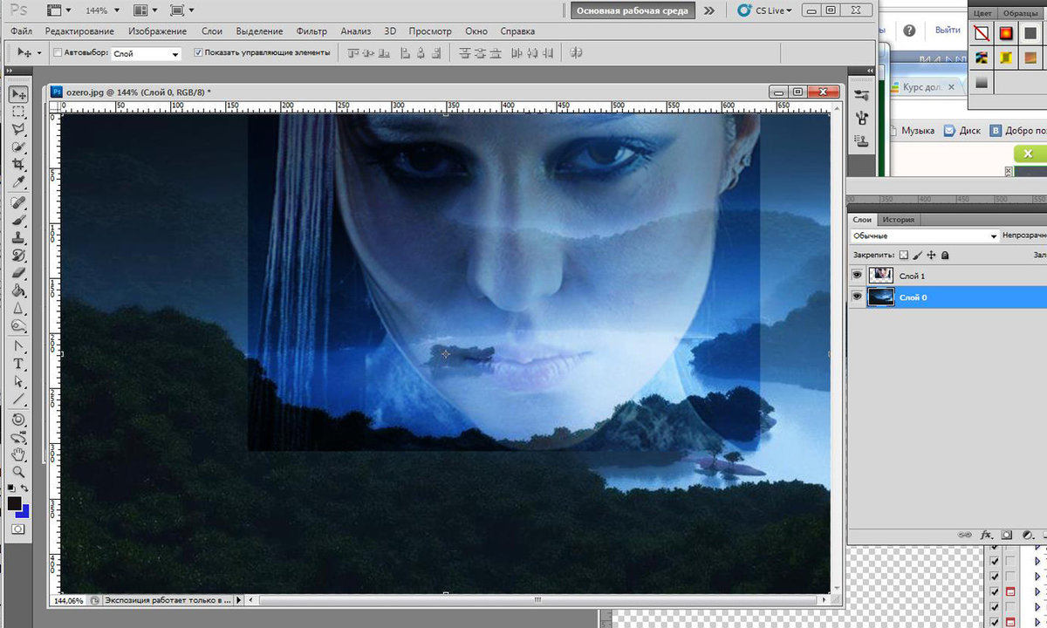Select the Paint Bucket tool
Screen dimensions: 1047x628
click(18, 291)
